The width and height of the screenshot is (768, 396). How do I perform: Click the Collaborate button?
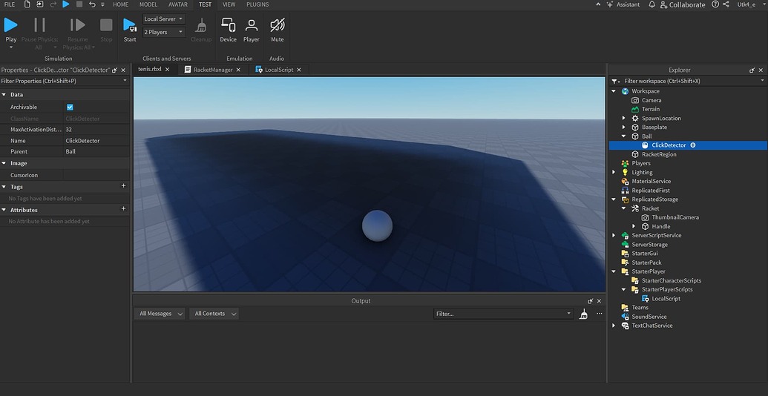tap(683, 4)
